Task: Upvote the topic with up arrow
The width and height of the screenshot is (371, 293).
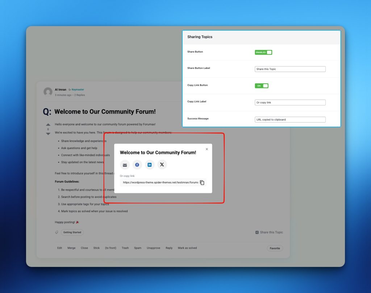Action: tap(48, 125)
